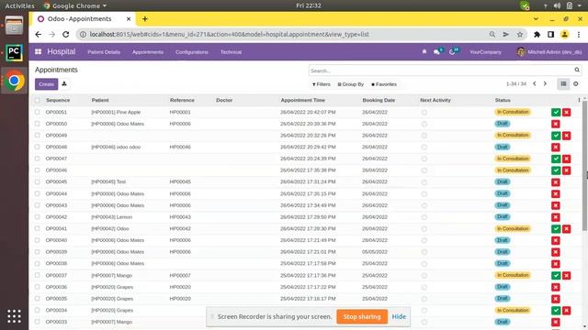Screen dimensions: 588x330
Task: Tick the select-all header checkbox
Action: pos(37,100)
